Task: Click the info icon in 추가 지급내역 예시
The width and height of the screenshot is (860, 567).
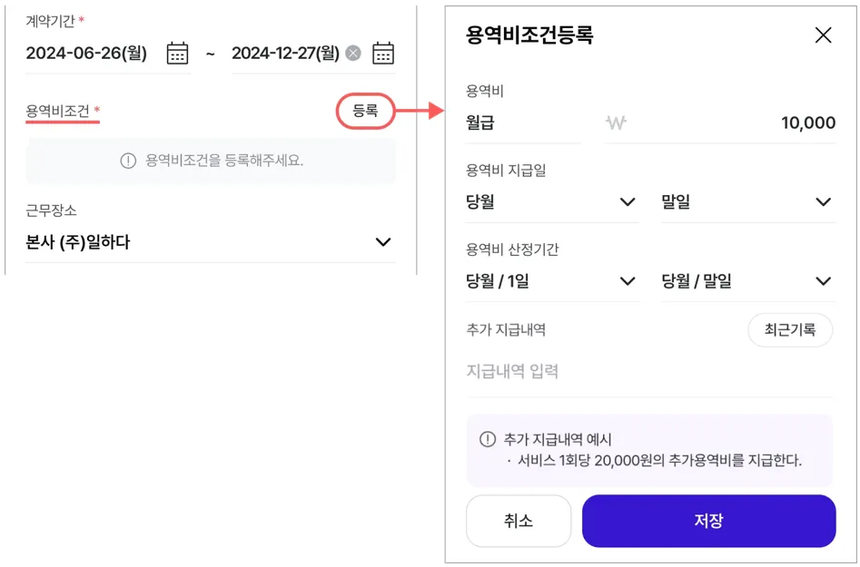Action: pos(488,440)
